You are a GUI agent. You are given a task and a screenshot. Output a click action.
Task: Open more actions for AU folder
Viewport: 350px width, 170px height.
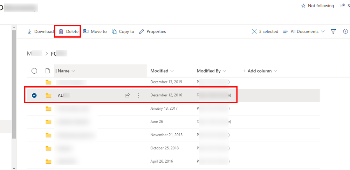139,95
